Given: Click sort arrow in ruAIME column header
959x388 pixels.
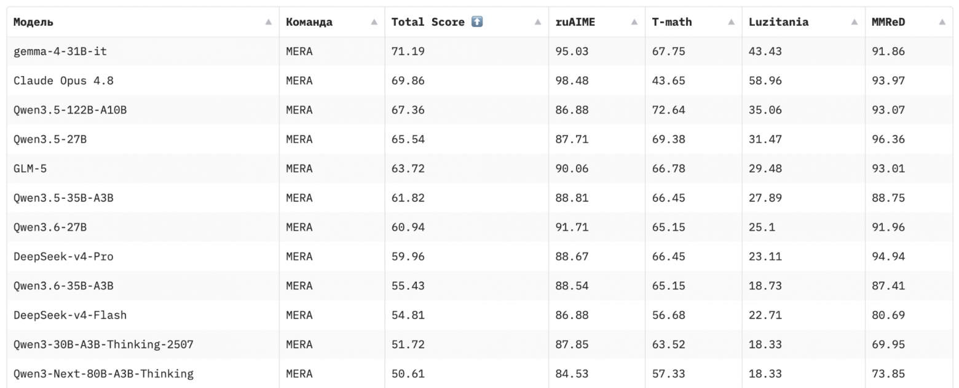Looking at the screenshot, I should [x=634, y=22].
